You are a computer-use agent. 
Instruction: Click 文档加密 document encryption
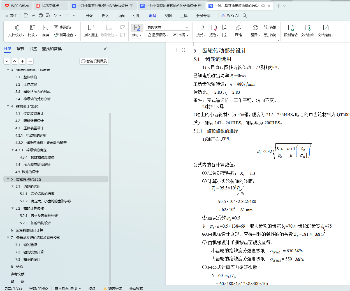pos(308,31)
